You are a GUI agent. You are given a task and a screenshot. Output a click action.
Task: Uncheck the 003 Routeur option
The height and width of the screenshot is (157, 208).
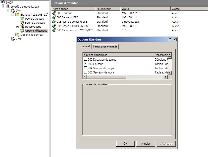pos(86,64)
